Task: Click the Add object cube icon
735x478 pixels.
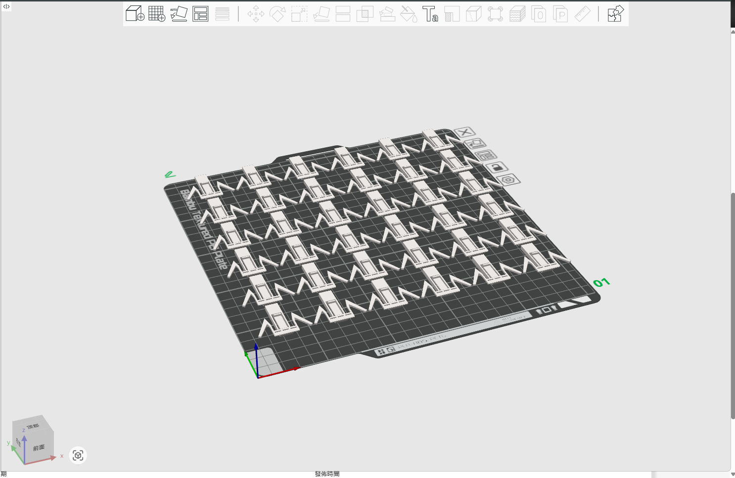Action: point(135,13)
